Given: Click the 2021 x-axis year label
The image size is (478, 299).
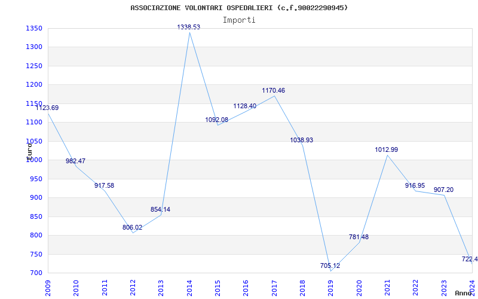Looking at the screenshot, I should [x=387, y=288].
